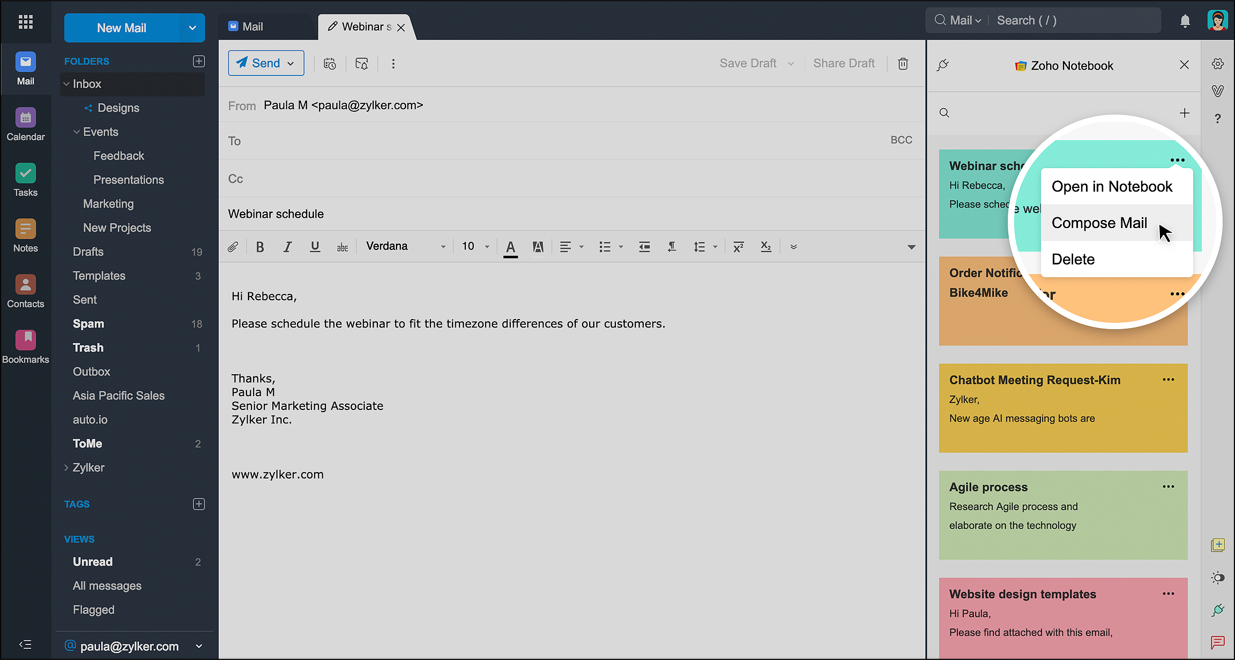Click the font text color swatch
The height and width of the screenshot is (660, 1235).
(x=510, y=255)
